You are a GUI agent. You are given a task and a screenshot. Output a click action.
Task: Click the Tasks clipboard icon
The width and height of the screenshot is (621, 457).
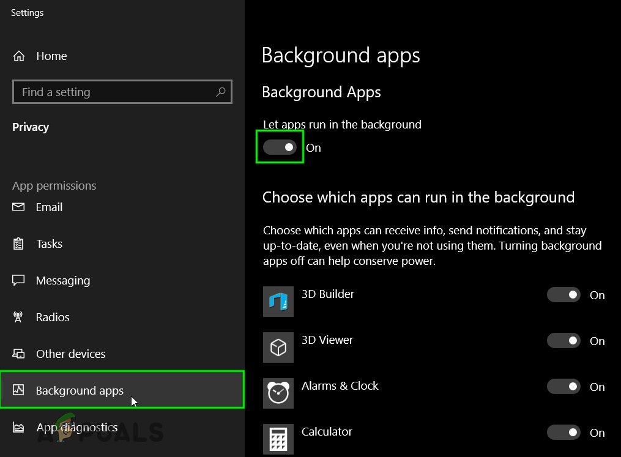(18, 244)
